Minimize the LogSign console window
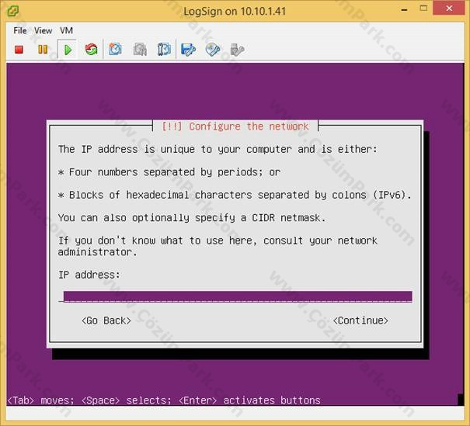The height and width of the screenshot is (426, 470). tap(405, 9)
